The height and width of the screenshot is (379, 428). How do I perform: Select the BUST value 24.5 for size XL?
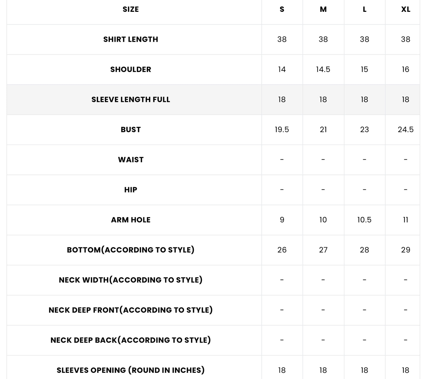(x=405, y=130)
